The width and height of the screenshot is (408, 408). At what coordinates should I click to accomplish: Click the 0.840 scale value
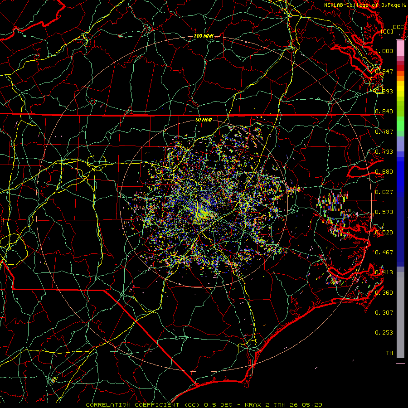[384, 112]
